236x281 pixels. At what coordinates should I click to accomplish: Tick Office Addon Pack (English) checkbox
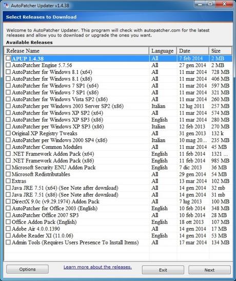point(8,222)
